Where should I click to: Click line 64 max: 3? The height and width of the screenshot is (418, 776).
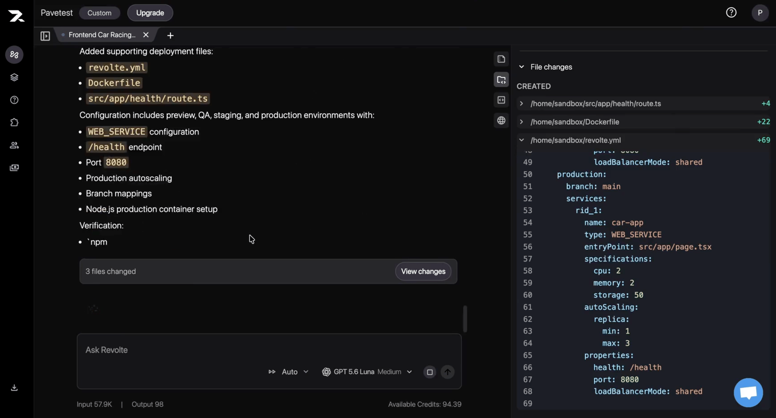click(x=616, y=343)
